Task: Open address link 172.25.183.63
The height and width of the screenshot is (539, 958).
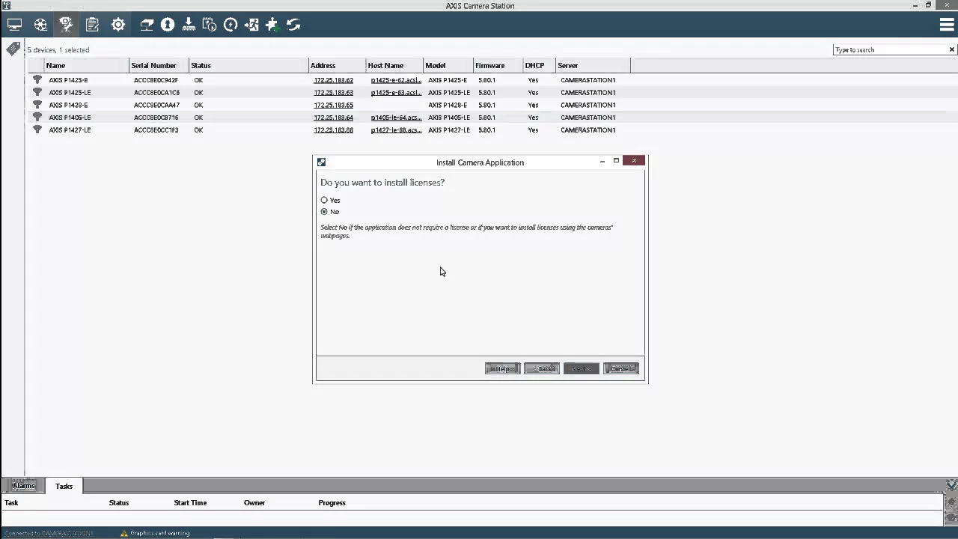Action: [x=333, y=93]
